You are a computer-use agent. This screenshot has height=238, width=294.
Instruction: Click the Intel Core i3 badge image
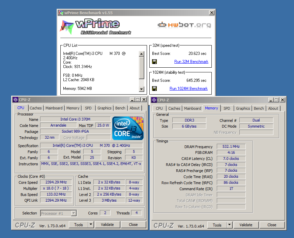coord(128,128)
